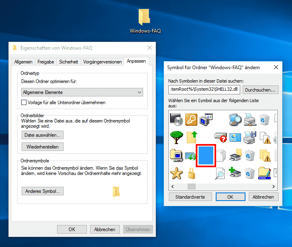The height and width of the screenshot is (247, 292).
Task: Expand the 'Allgemeine Elemente' dropdown
Action: (x=82, y=92)
